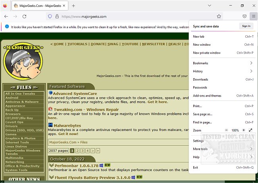258x183 pixels.
Task: Exit Firefox via menu
Action: click(x=223, y=168)
